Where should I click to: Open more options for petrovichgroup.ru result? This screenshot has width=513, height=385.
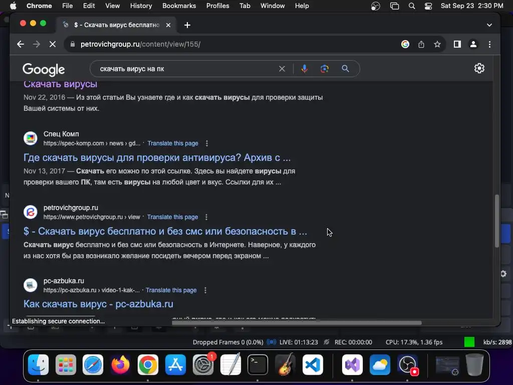tap(206, 217)
